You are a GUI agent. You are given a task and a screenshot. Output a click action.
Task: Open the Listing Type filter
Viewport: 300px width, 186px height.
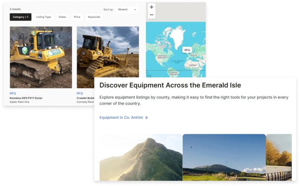44,17
